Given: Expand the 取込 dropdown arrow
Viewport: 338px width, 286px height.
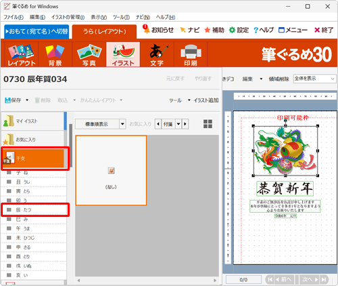Looking at the screenshot, I should point(74,100).
